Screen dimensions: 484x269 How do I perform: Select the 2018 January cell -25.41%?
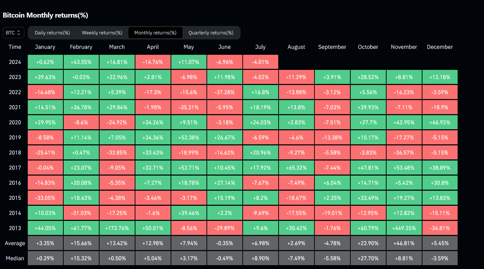(45, 152)
